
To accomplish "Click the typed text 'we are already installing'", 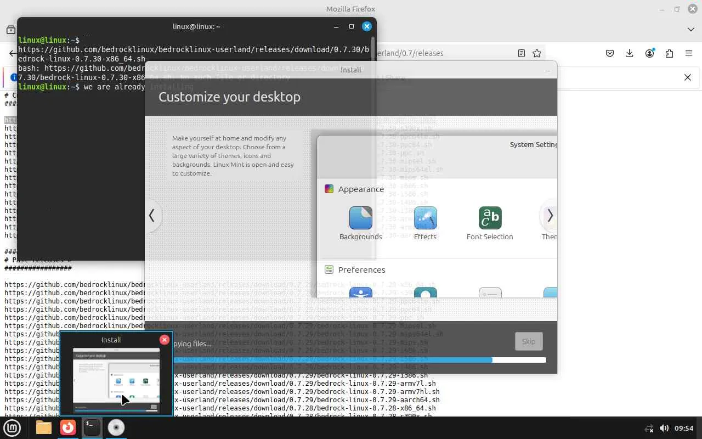I will (x=139, y=87).
